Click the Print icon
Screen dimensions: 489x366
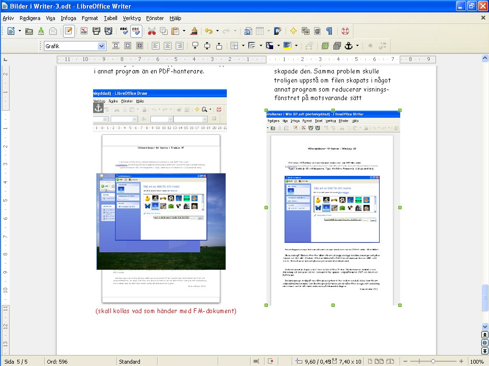pyautogui.click(x=96, y=31)
